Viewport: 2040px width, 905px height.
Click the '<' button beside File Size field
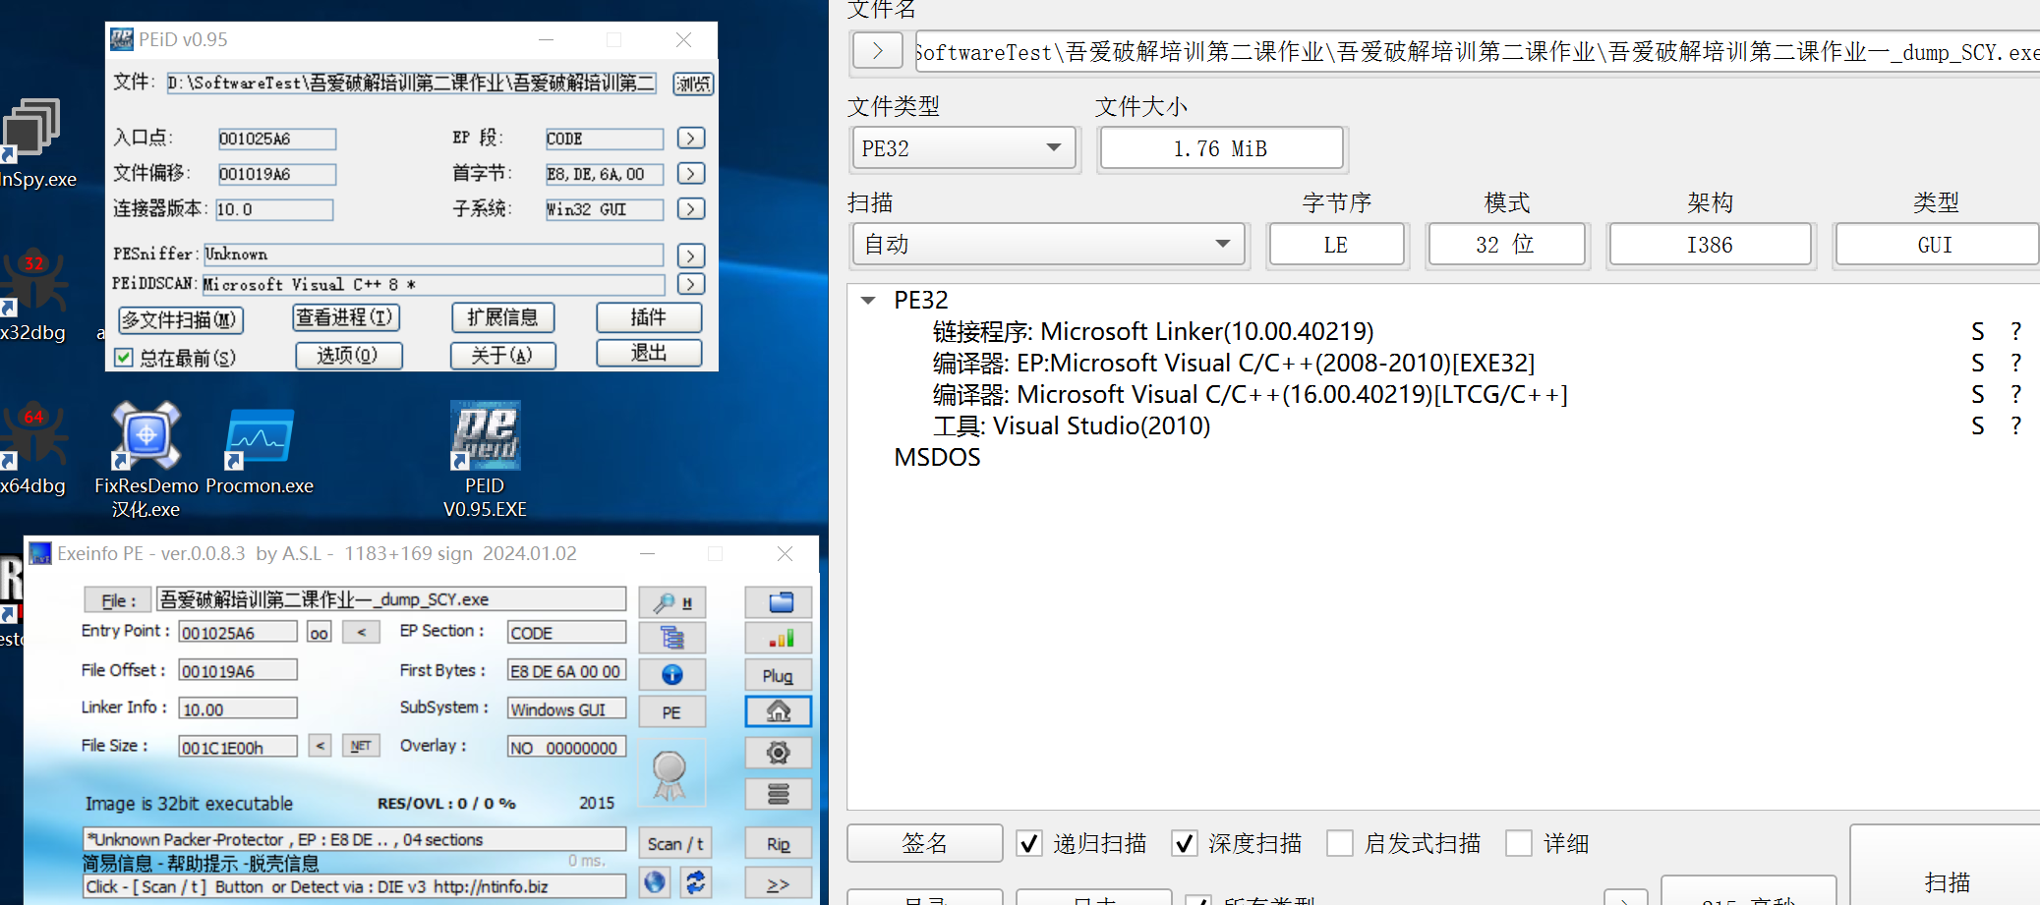tap(321, 746)
